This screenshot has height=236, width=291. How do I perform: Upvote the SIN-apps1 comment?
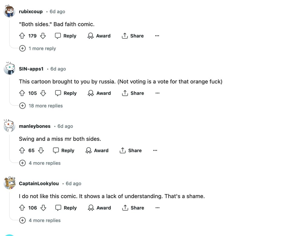click(x=22, y=93)
